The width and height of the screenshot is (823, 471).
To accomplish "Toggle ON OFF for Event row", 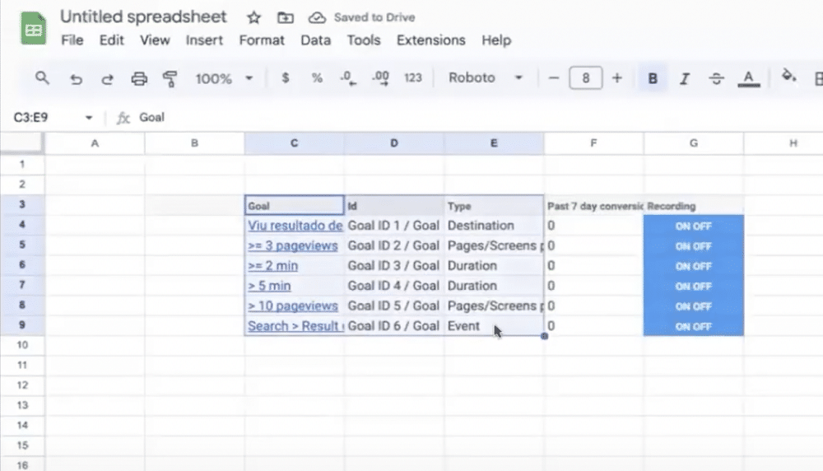I will tap(693, 326).
